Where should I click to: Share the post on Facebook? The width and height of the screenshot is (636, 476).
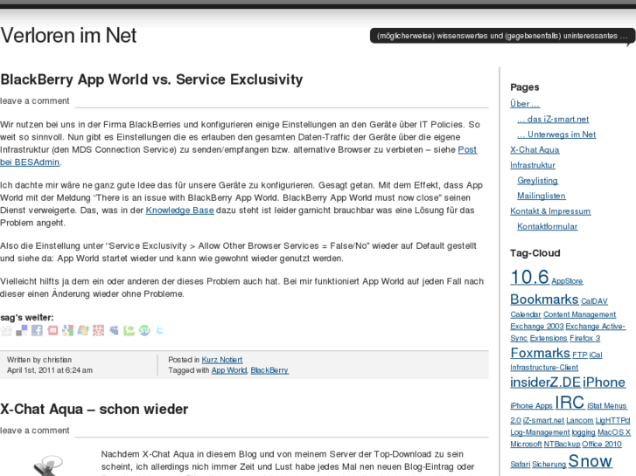[x=37, y=330]
